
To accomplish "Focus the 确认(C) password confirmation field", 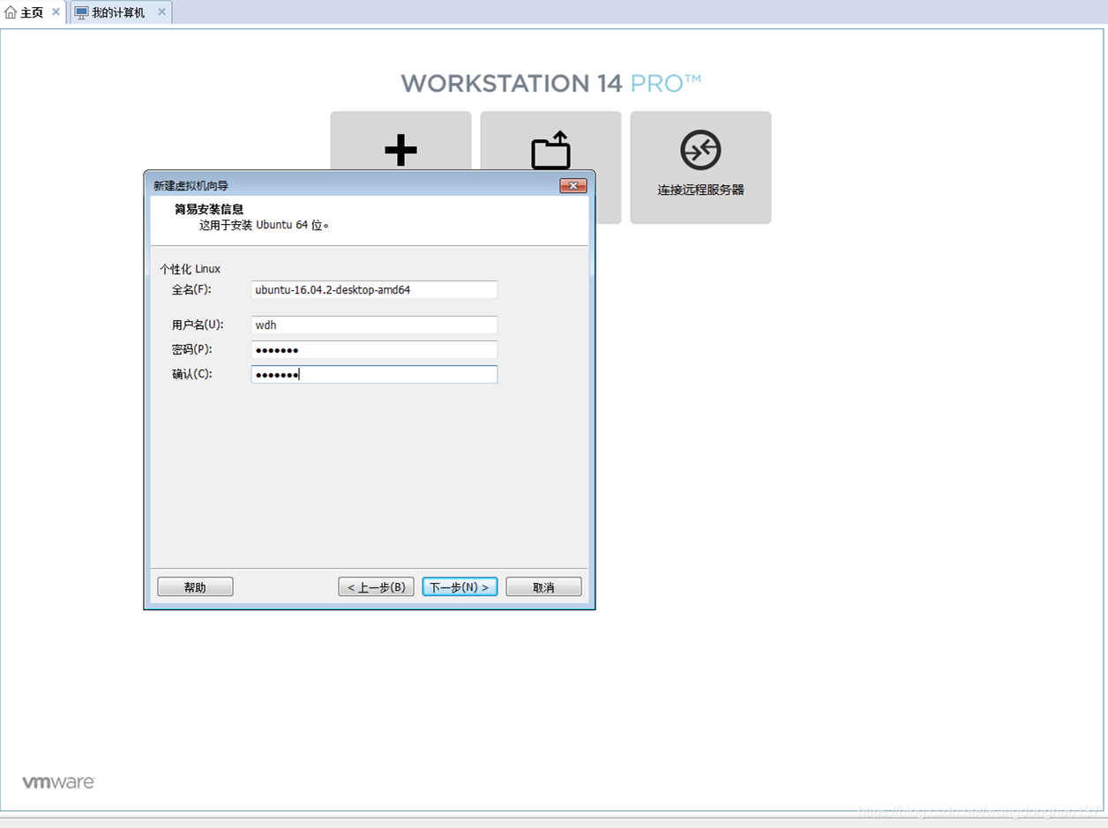I will point(374,374).
